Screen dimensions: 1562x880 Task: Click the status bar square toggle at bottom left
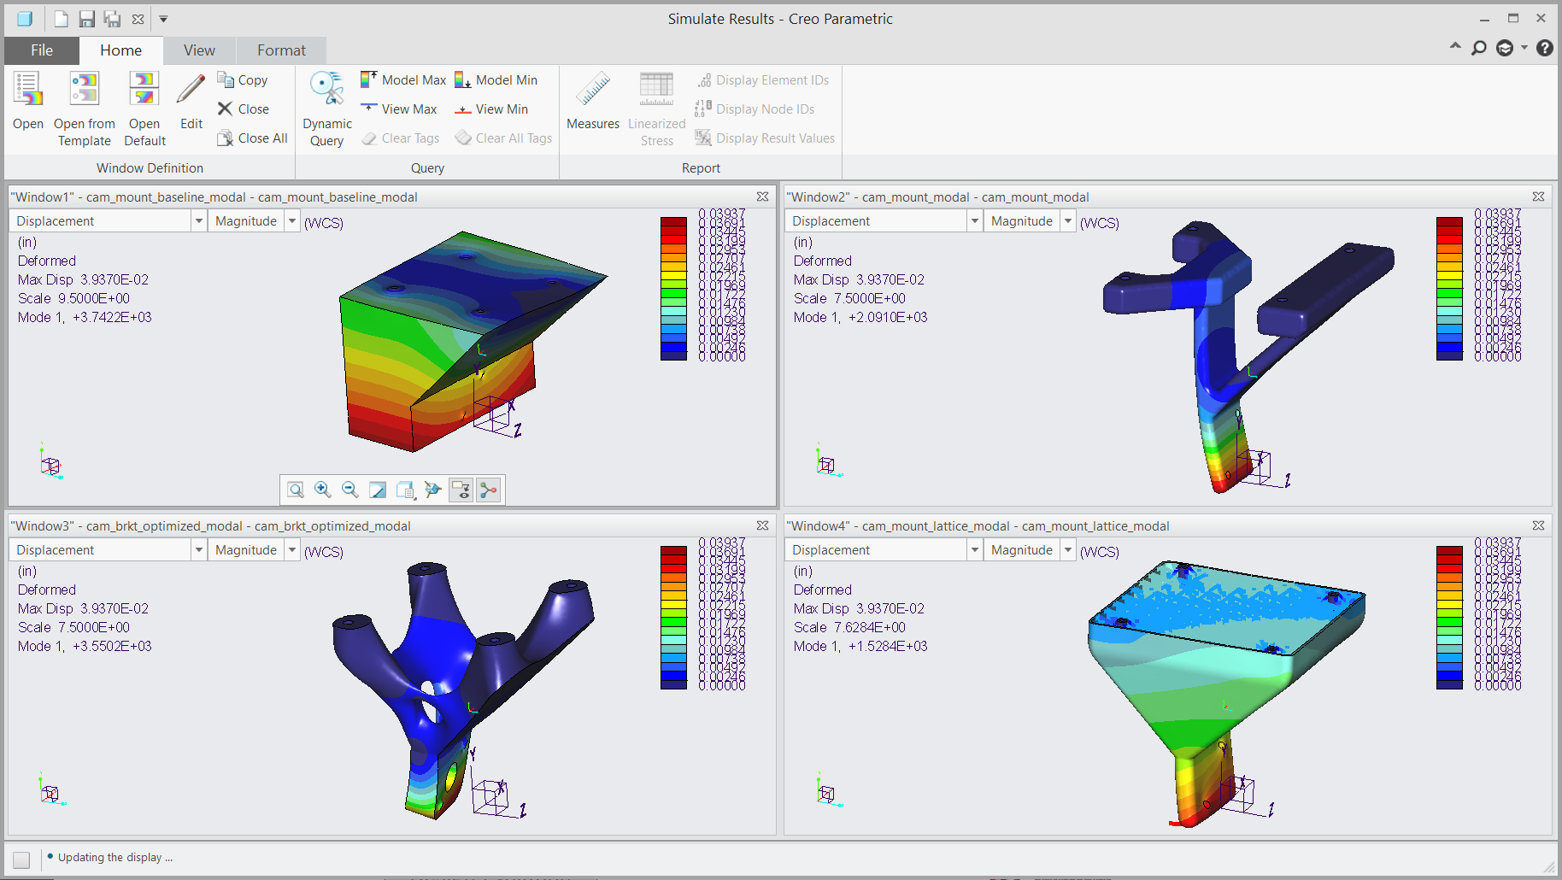21,859
